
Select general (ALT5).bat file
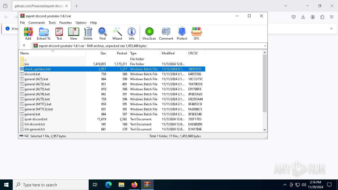tap(112, 99)
